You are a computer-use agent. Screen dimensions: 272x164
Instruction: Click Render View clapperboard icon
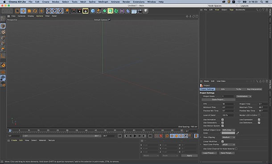(x=74, y=11)
